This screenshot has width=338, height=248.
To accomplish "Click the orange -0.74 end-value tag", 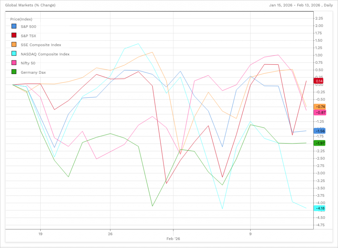I will click(320, 107).
